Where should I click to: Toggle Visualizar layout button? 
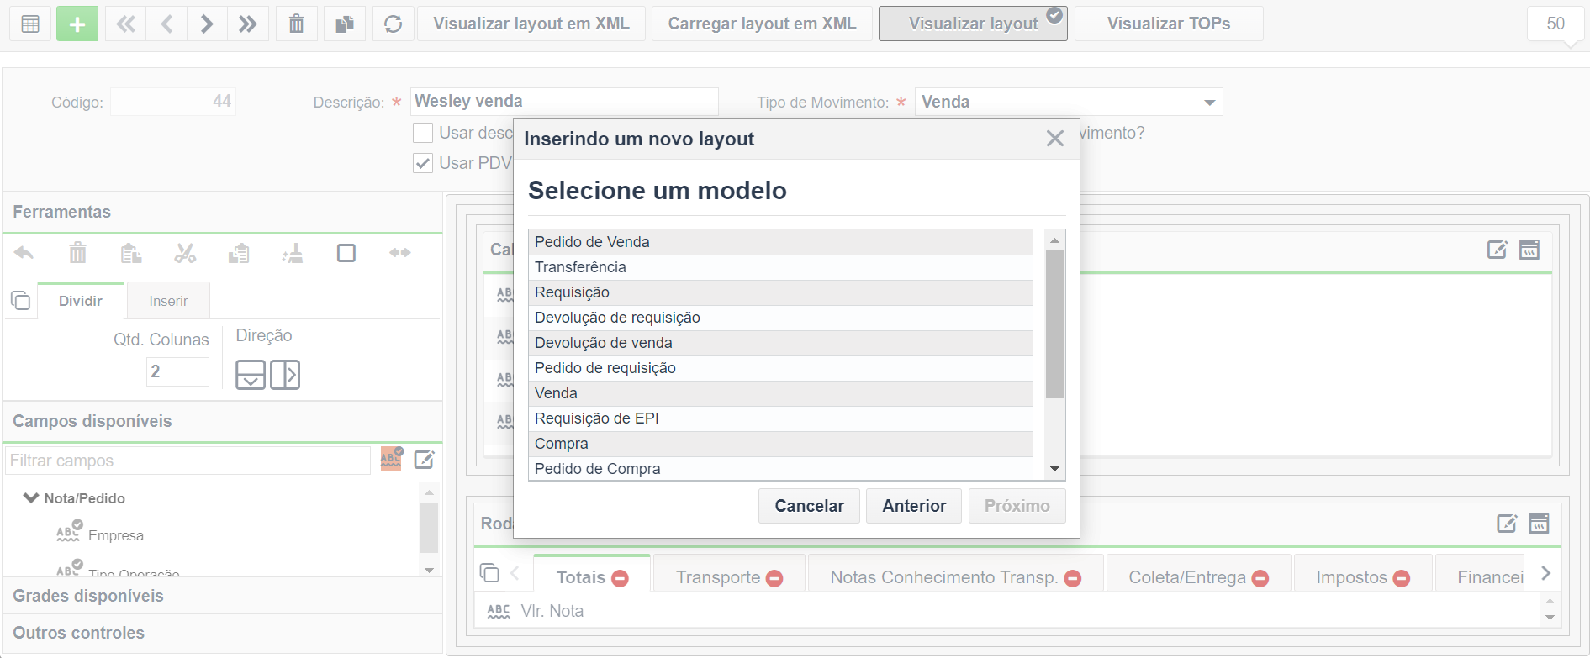coord(973,24)
